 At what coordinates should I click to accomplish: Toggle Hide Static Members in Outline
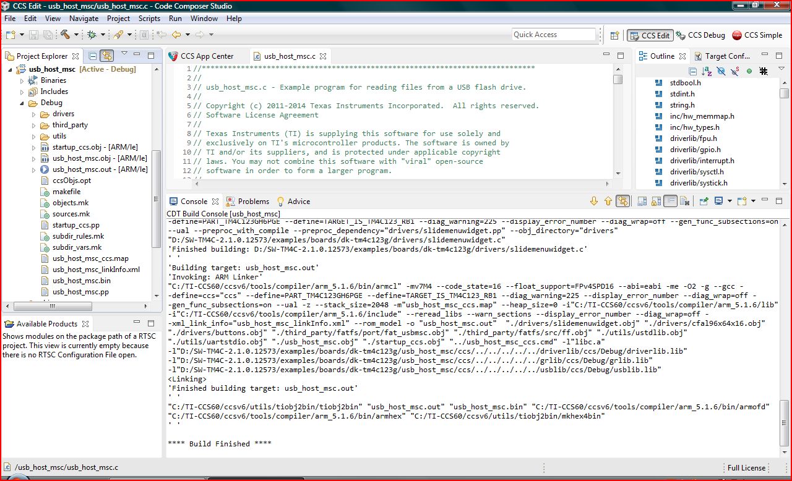pyautogui.click(x=735, y=71)
